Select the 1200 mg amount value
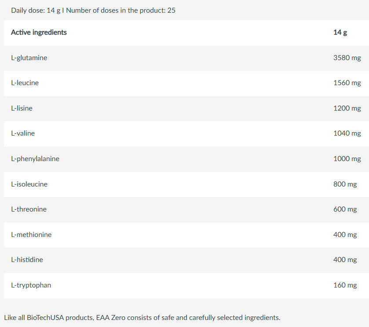 pyautogui.click(x=347, y=108)
